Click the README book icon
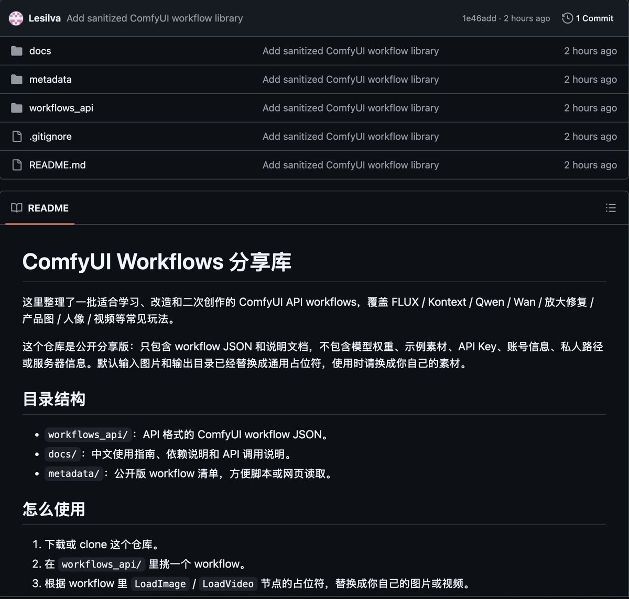The width and height of the screenshot is (629, 599). (17, 208)
